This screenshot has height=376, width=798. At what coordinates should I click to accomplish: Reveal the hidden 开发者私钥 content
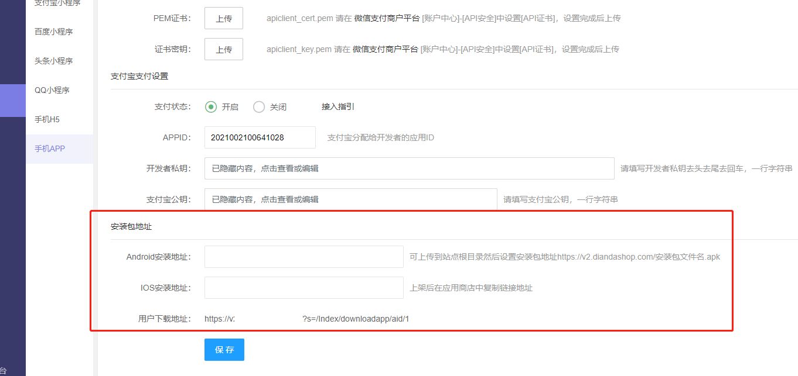pyautogui.click(x=409, y=168)
